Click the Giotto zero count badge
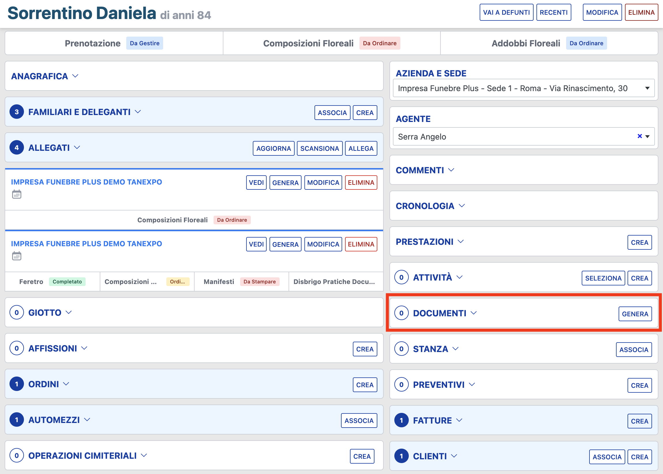The height and width of the screenshot is (474, 663). tap(17, 313)
